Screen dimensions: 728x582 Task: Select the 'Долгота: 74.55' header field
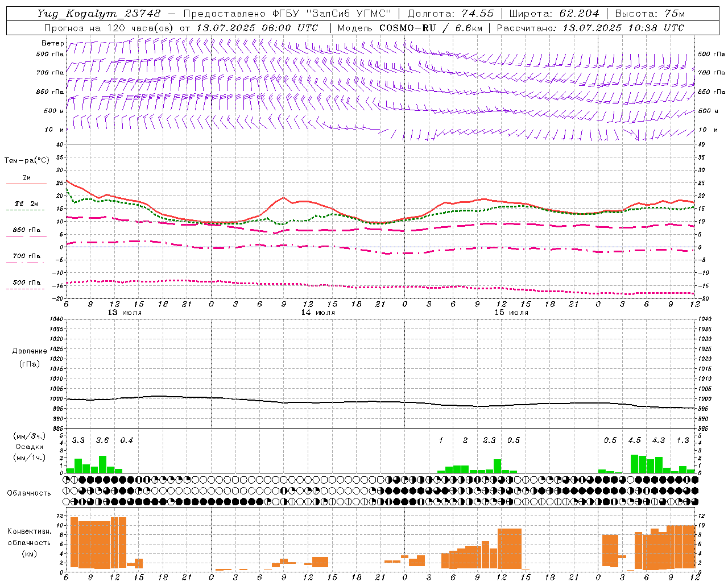point(451,14)
